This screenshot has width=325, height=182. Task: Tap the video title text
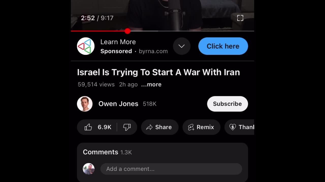coord(158,72)
